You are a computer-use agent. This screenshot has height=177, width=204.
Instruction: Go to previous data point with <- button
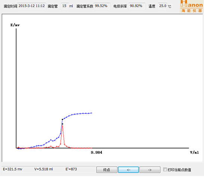128,170
